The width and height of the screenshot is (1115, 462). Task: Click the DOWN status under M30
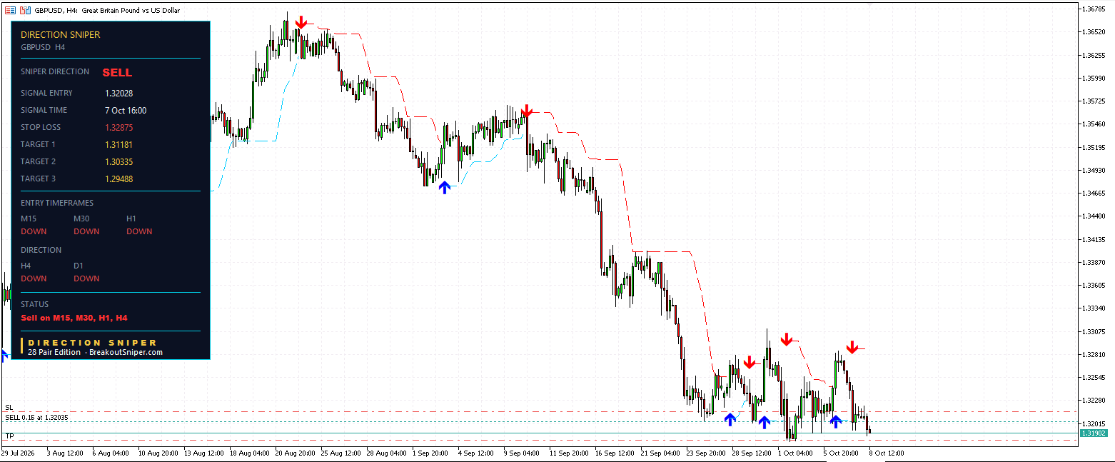click(x=87, y=231)
